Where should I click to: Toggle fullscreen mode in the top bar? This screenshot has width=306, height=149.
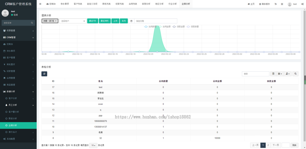282,4
